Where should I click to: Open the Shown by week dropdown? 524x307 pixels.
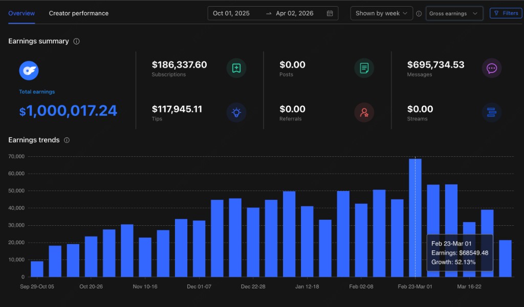coord(381,13)
